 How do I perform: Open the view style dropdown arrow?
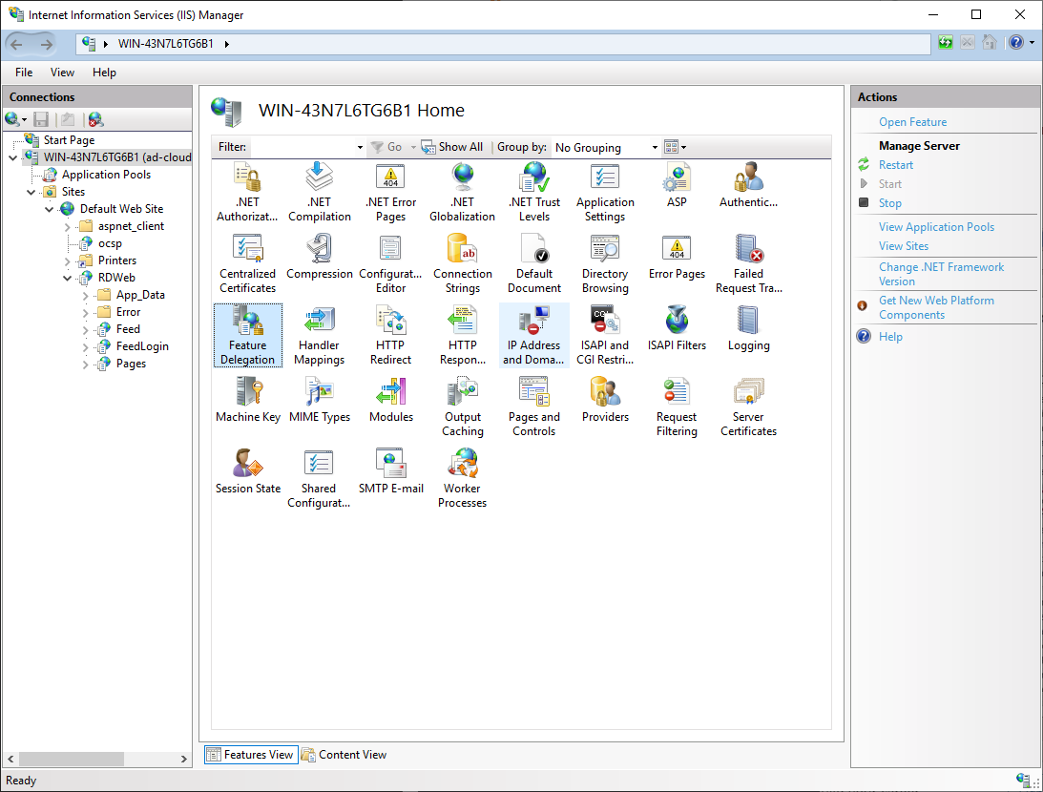(x=683, y=147)
